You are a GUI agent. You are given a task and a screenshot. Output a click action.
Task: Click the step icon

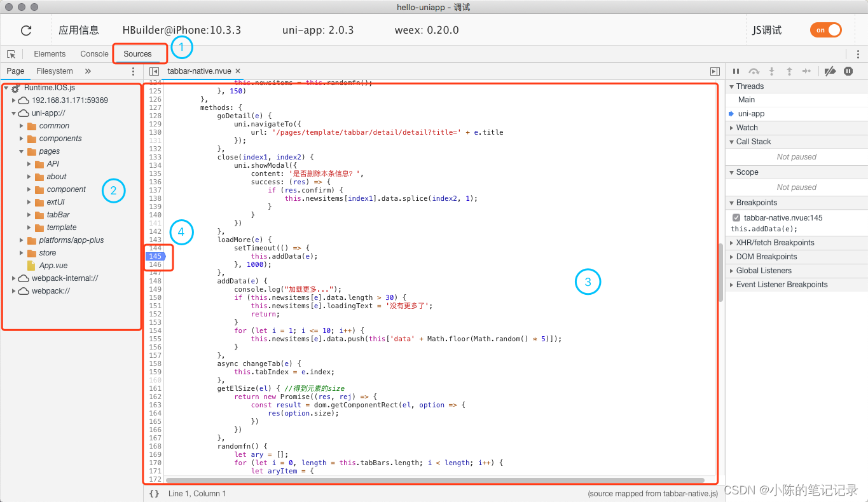click(806, 71)
